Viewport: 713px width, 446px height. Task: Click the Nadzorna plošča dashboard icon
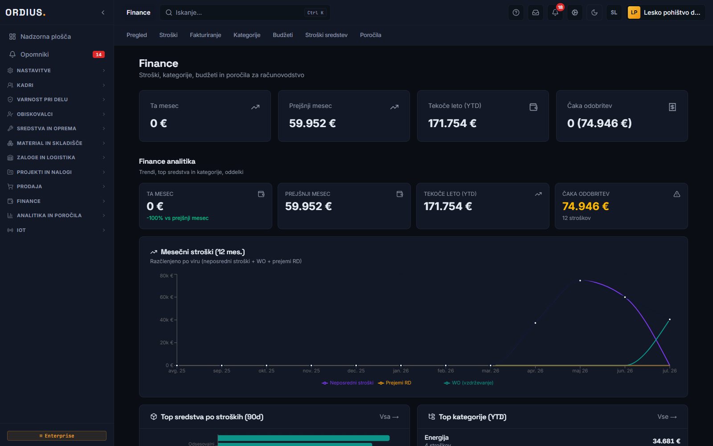[12, 37]
